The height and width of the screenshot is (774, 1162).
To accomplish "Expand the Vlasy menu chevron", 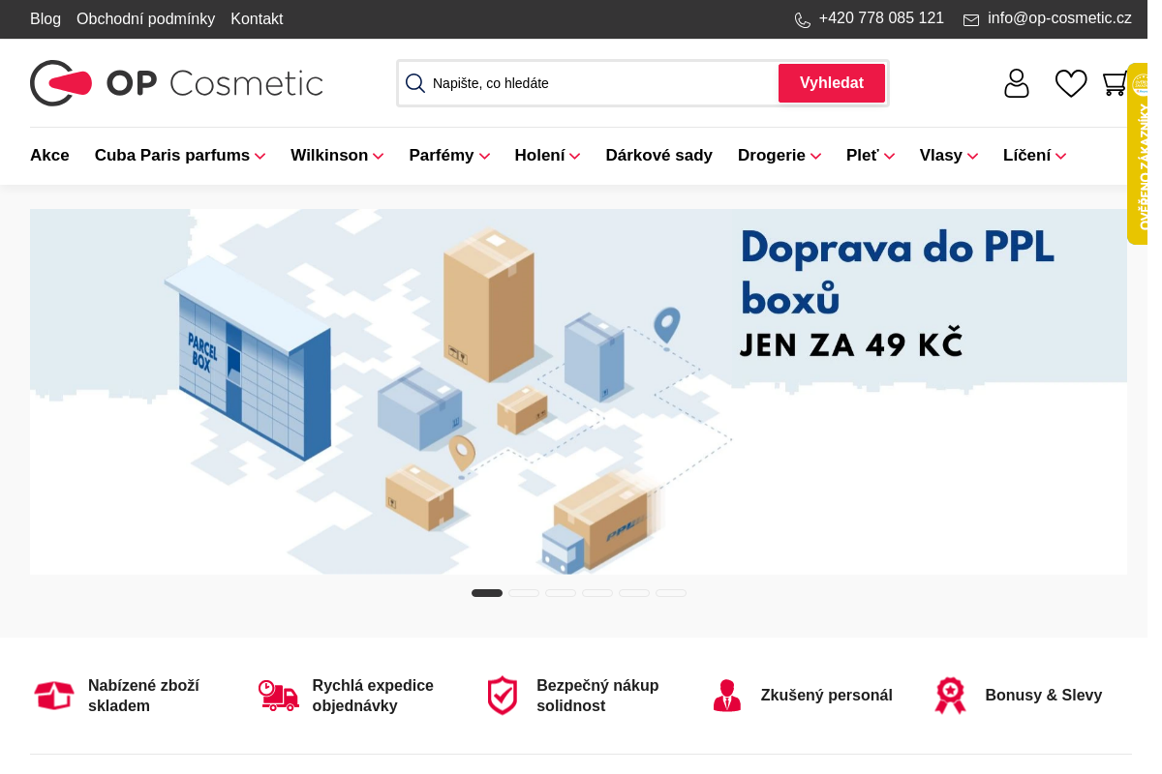I will (x=972, y=157).
